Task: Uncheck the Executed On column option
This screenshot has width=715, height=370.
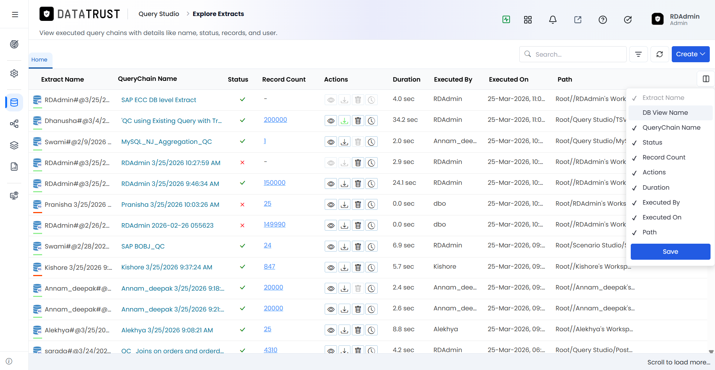Action: [670, 217]
